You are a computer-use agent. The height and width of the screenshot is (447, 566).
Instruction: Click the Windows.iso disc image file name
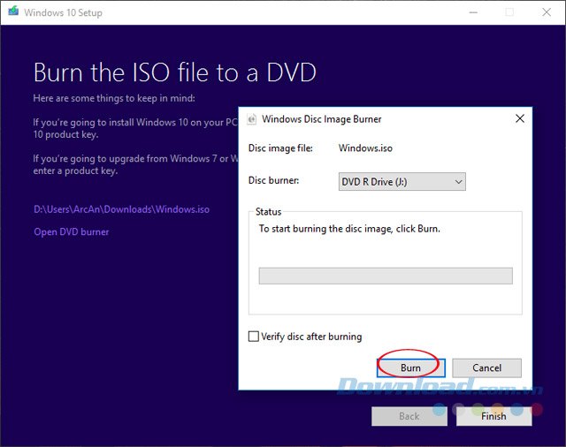click(x=365, y=148)
